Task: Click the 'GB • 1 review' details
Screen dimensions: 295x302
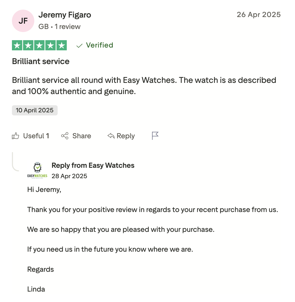Action: 59,27
